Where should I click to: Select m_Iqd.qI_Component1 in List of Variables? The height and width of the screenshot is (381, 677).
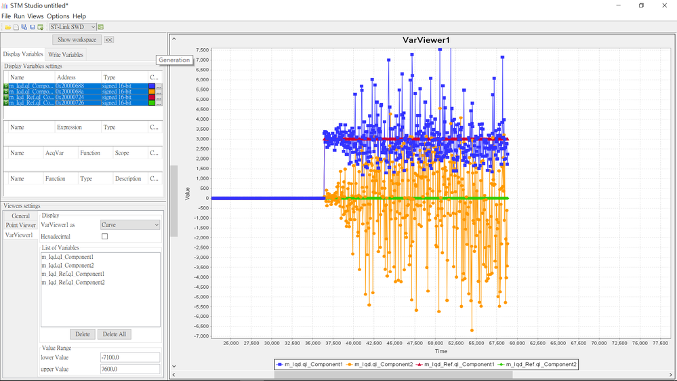[x=67, y=257]
